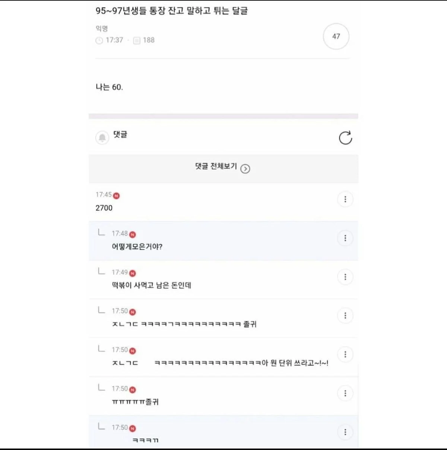Click the 188 comment count icon

(137, 40)
